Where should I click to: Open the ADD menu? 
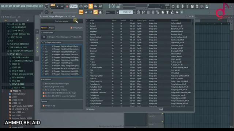click(x=11, y=6)
